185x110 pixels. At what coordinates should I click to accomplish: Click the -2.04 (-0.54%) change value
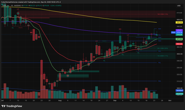pyautogui.click(x=55, y=5)
